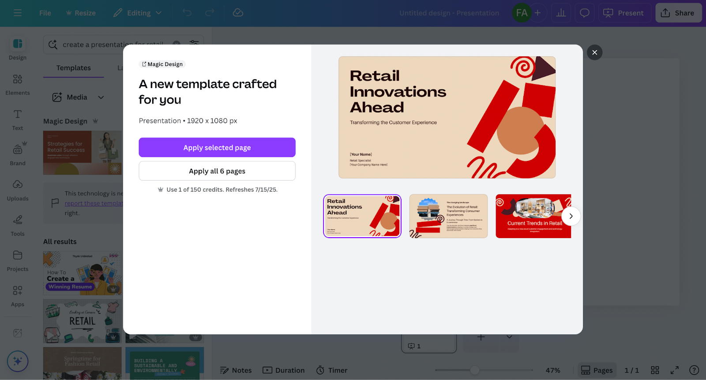Open the Elements panel in sidebar
The image size is (706, 380).
point(18,84)
